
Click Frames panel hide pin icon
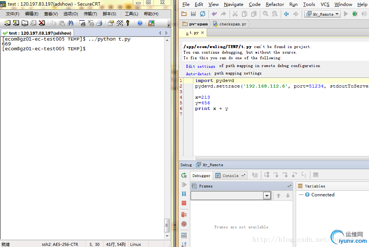[289, 186]
